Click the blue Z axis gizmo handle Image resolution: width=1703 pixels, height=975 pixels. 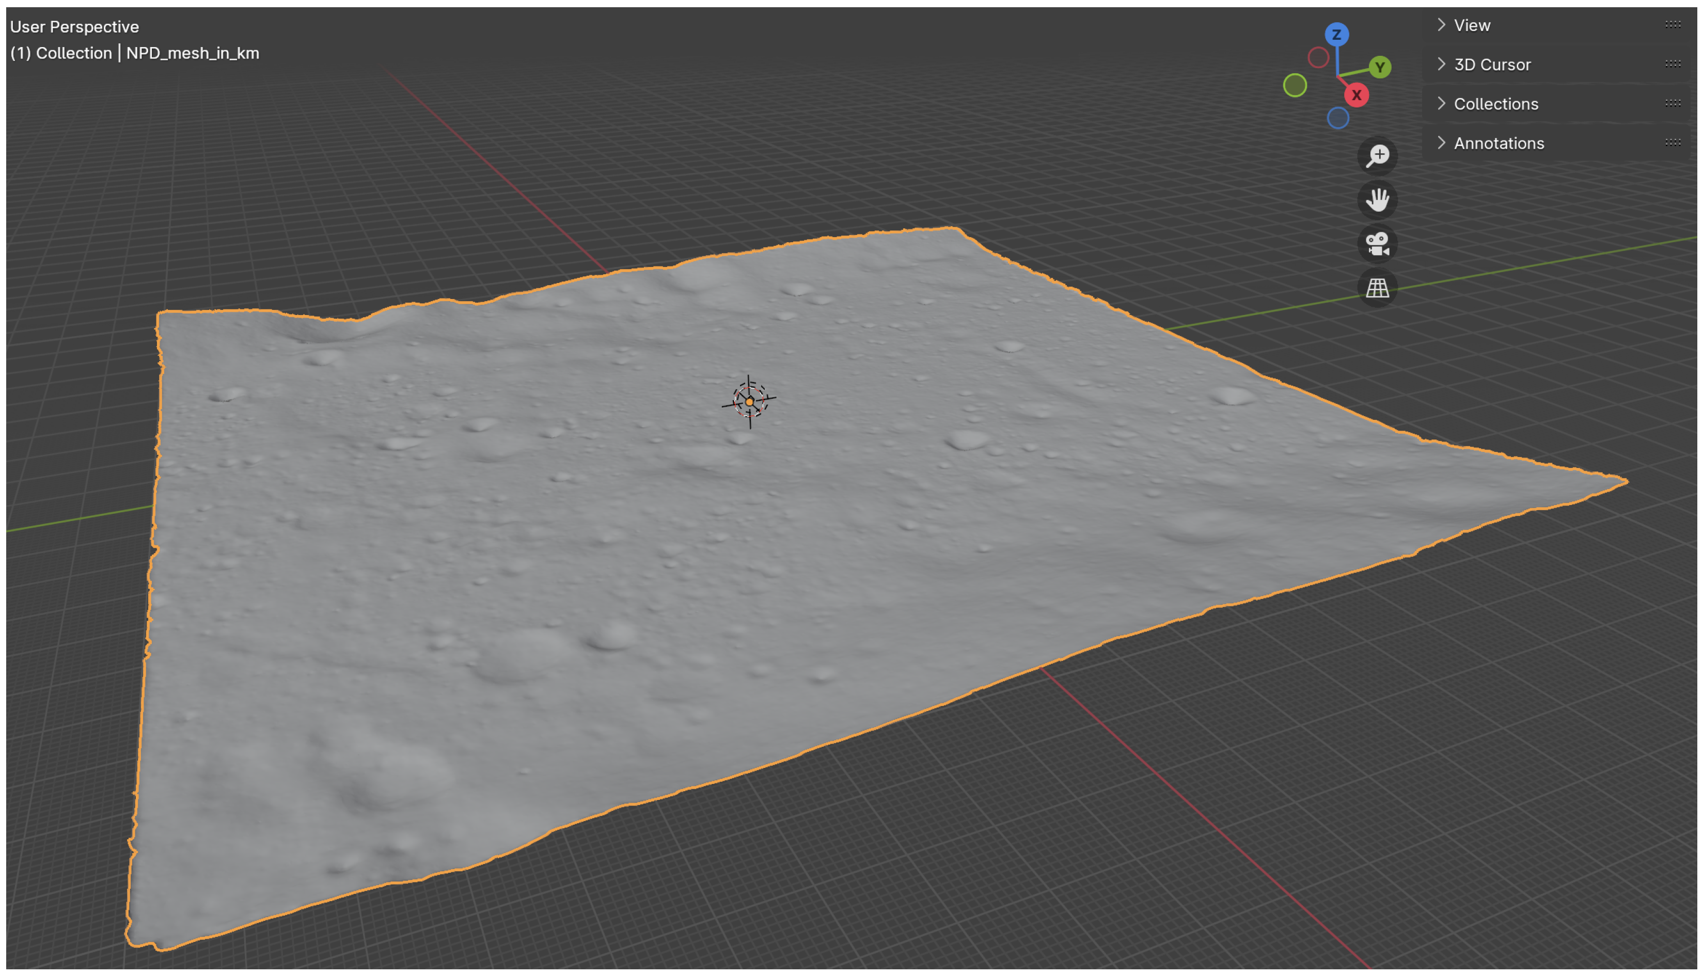click(x=1336, y=35)
